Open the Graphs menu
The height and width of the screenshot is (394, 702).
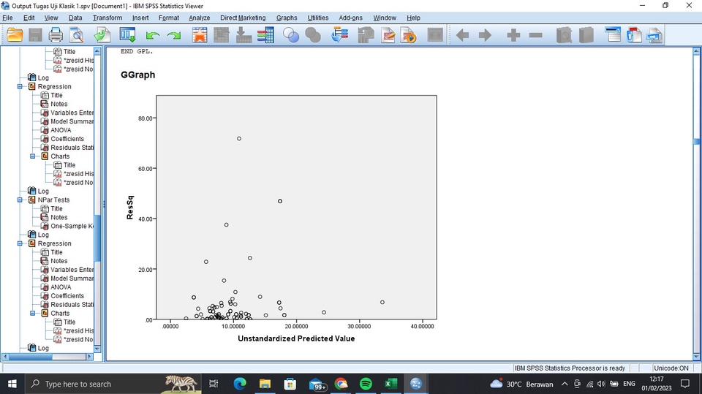click(287, 18)
